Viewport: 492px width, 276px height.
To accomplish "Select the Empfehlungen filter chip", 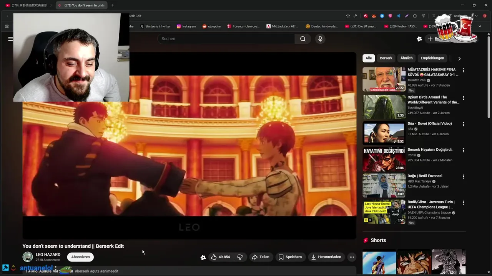I will point(432,58).
